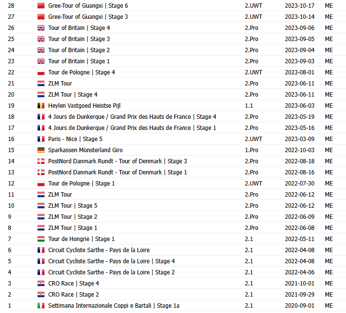Click the Germany flag beside Sparkassen Münsterland Giro
The width and height of the screenshot is (346, 313).
(41, 150)
